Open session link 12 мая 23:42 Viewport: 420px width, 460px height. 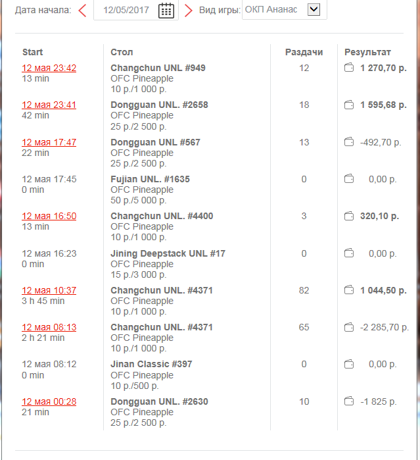pyautogui.click(x=49, y=68)
